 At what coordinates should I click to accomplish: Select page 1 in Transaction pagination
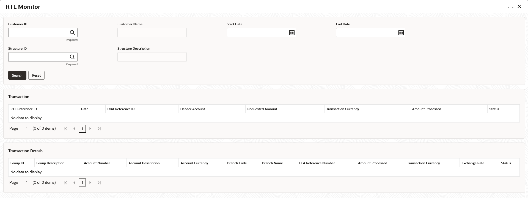click(82, 129)
